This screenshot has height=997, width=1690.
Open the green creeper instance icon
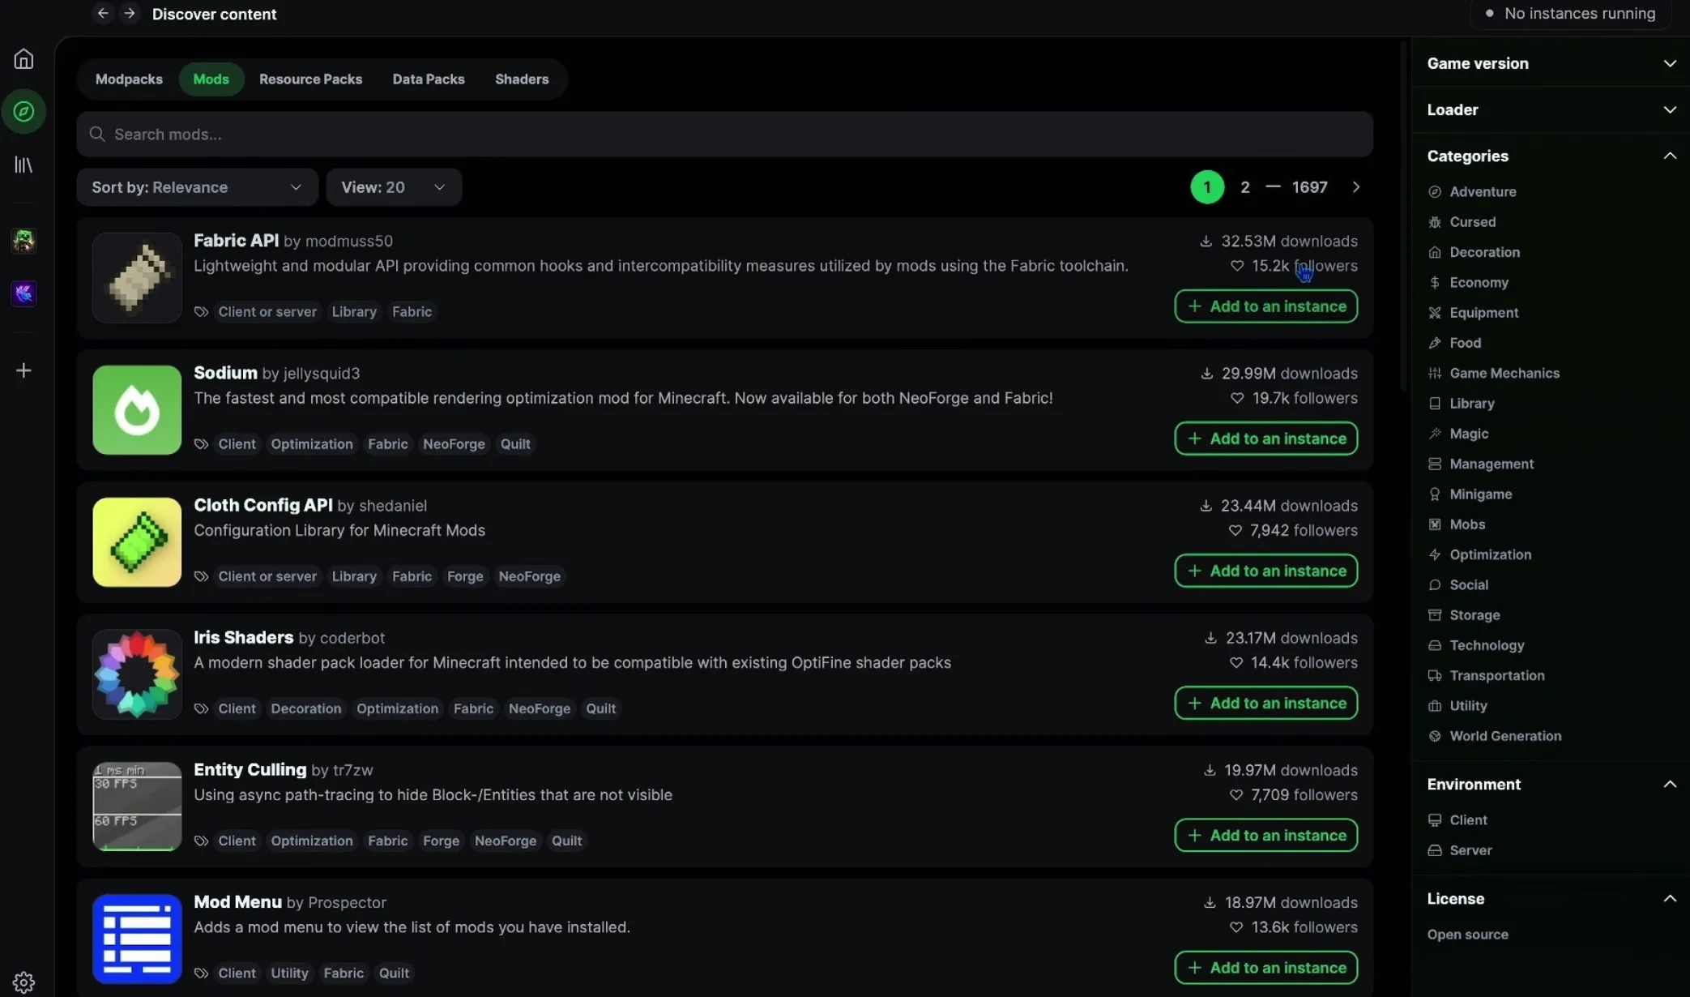23,240
